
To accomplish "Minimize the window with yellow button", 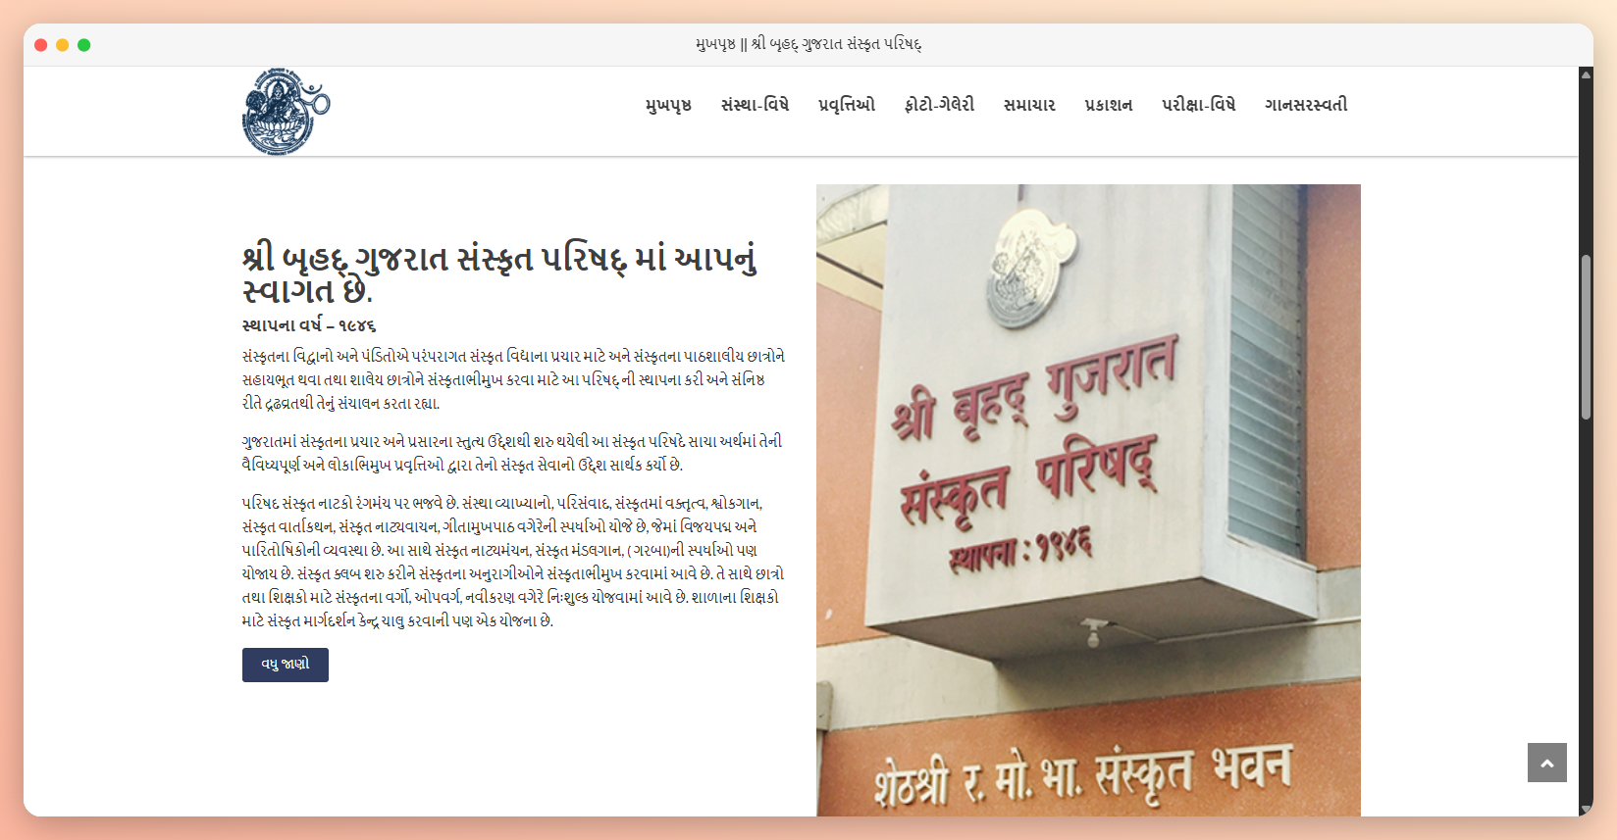I will coord(62,45).
